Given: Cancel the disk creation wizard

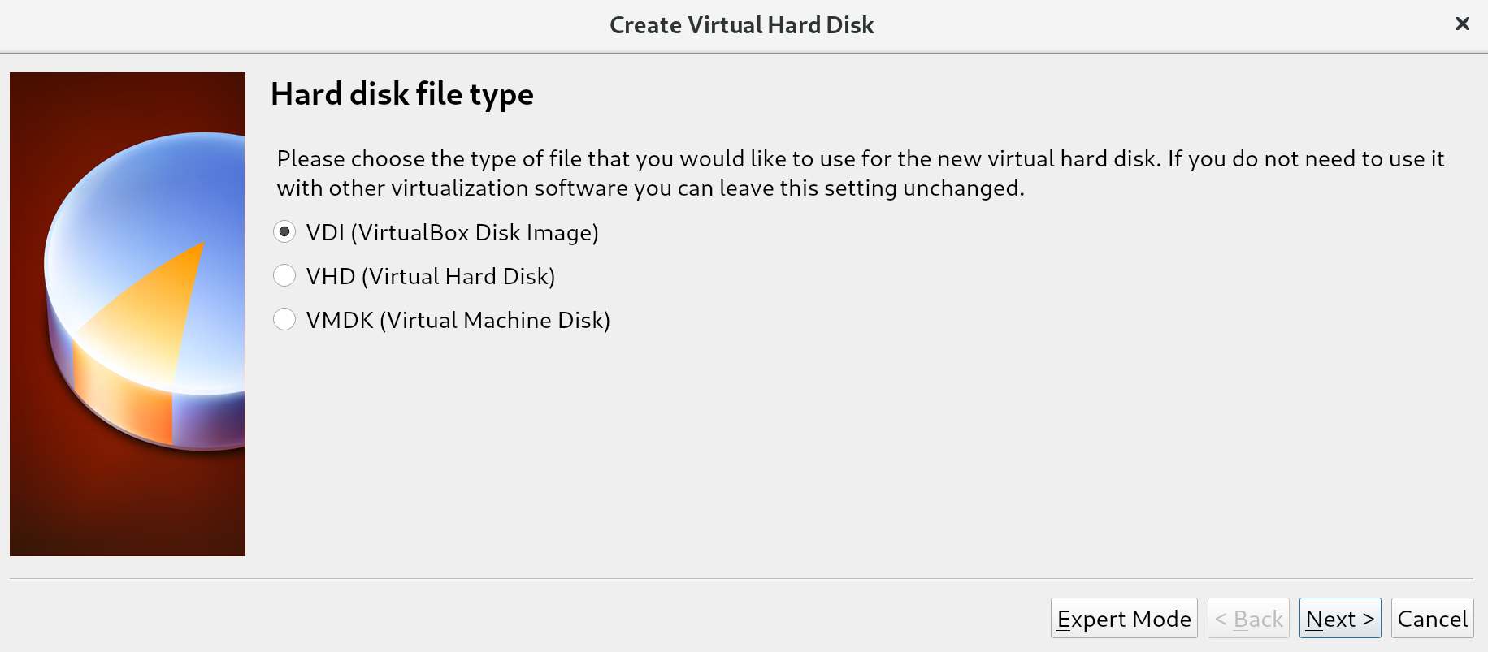Looking at the screenshot, I should (x=1432, y=619).
